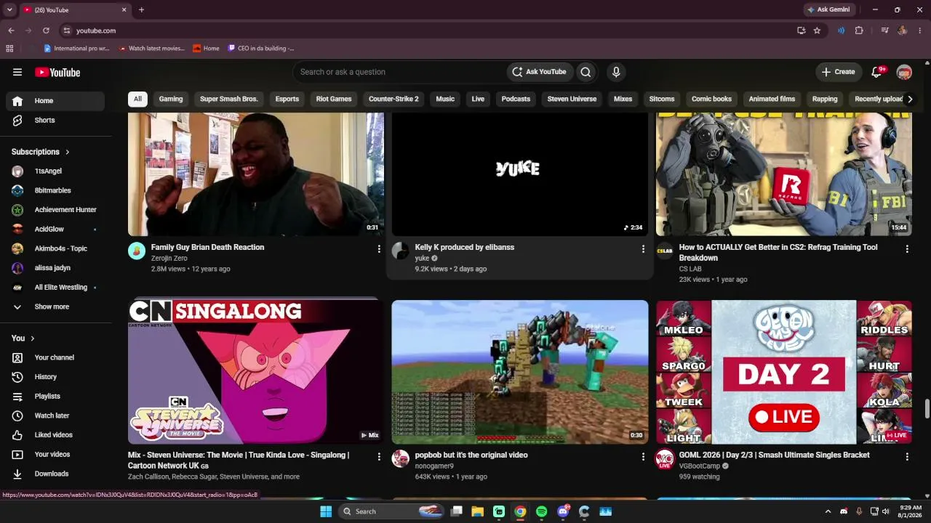931x523 pixels.
Task: Open the 8bitmarbles subscription
Action: click(x=55, y=190)
